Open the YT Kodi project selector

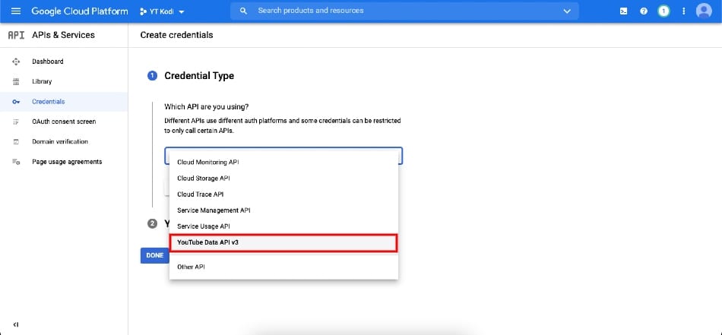click(x=162, y=11)
